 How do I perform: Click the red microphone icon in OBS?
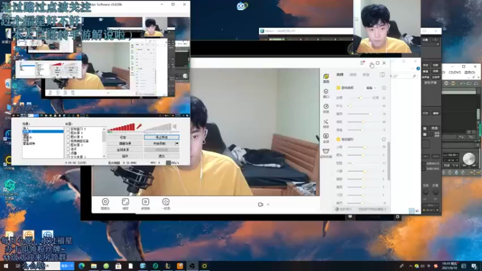click(x=139, y=126)
